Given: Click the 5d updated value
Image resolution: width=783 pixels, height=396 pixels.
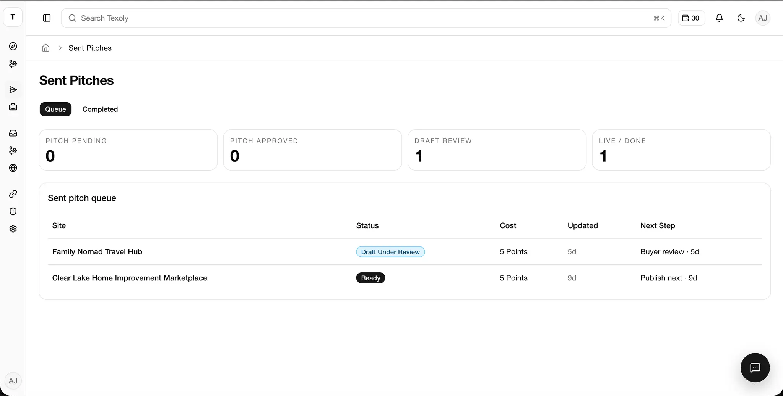Looking at the screenshot, I should [572, 251].
